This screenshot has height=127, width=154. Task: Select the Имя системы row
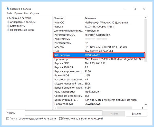coord(99,39)
